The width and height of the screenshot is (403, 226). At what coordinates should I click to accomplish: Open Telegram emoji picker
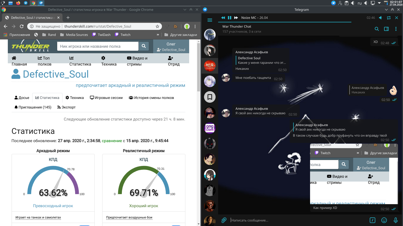(384, 220)
